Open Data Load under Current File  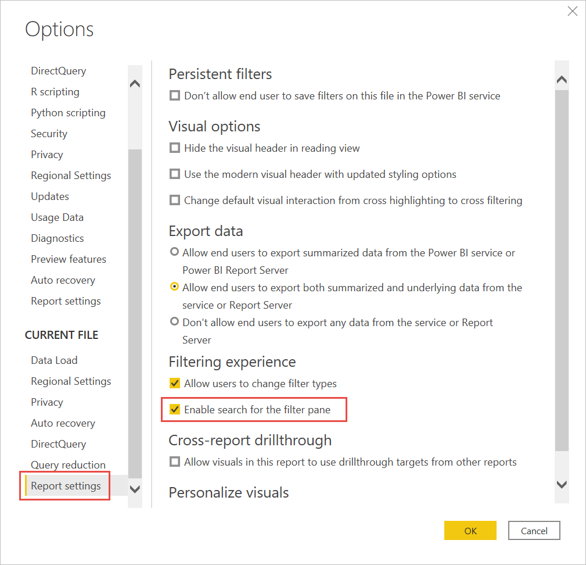54,360
